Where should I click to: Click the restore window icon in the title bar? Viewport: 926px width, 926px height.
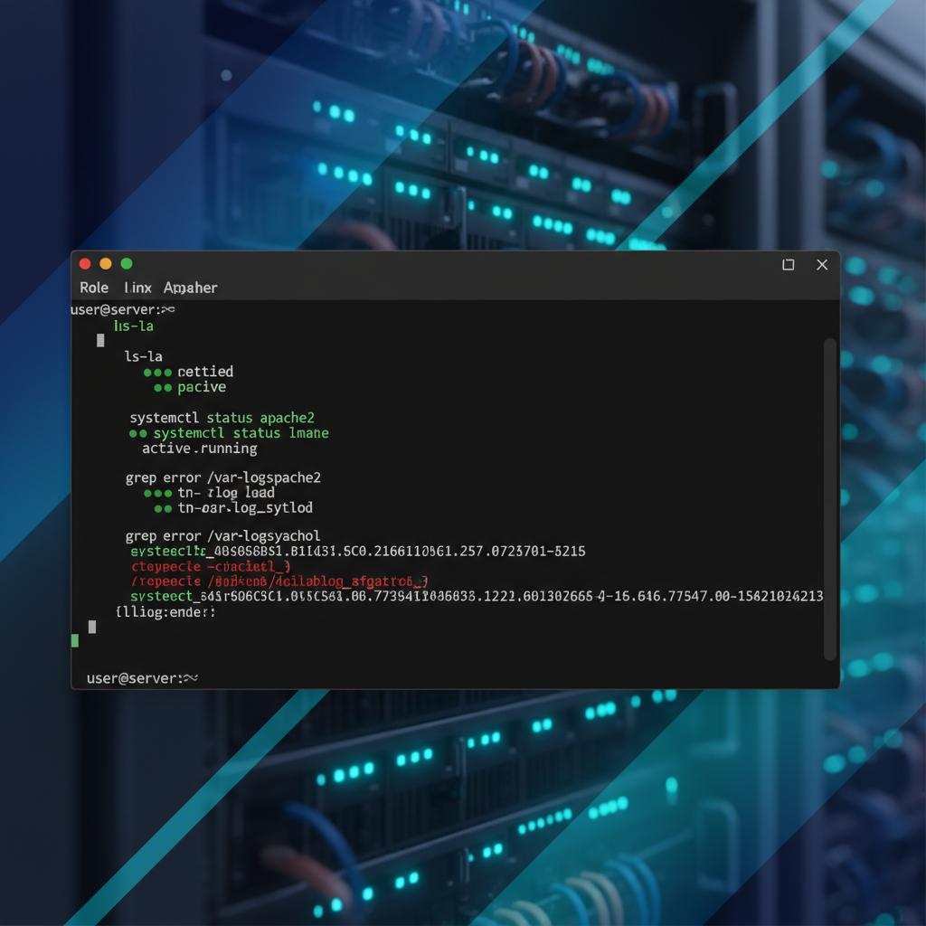pyautogui.click(x=787, y=264)
